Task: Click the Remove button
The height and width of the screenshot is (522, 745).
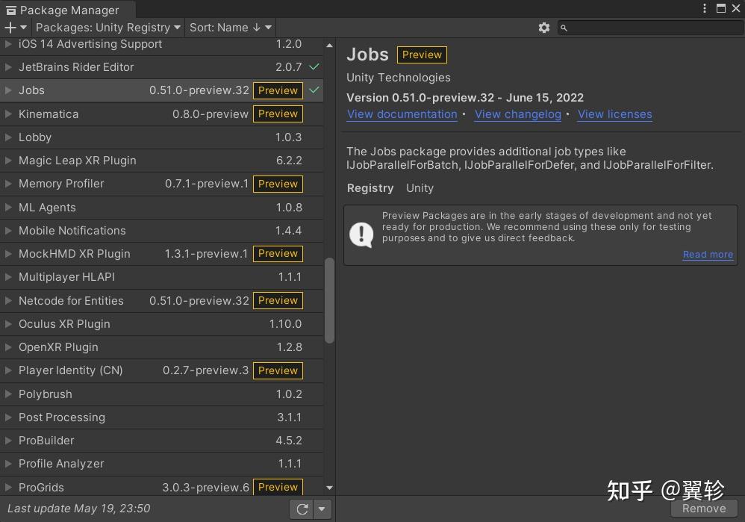Action: pos(702,508)
